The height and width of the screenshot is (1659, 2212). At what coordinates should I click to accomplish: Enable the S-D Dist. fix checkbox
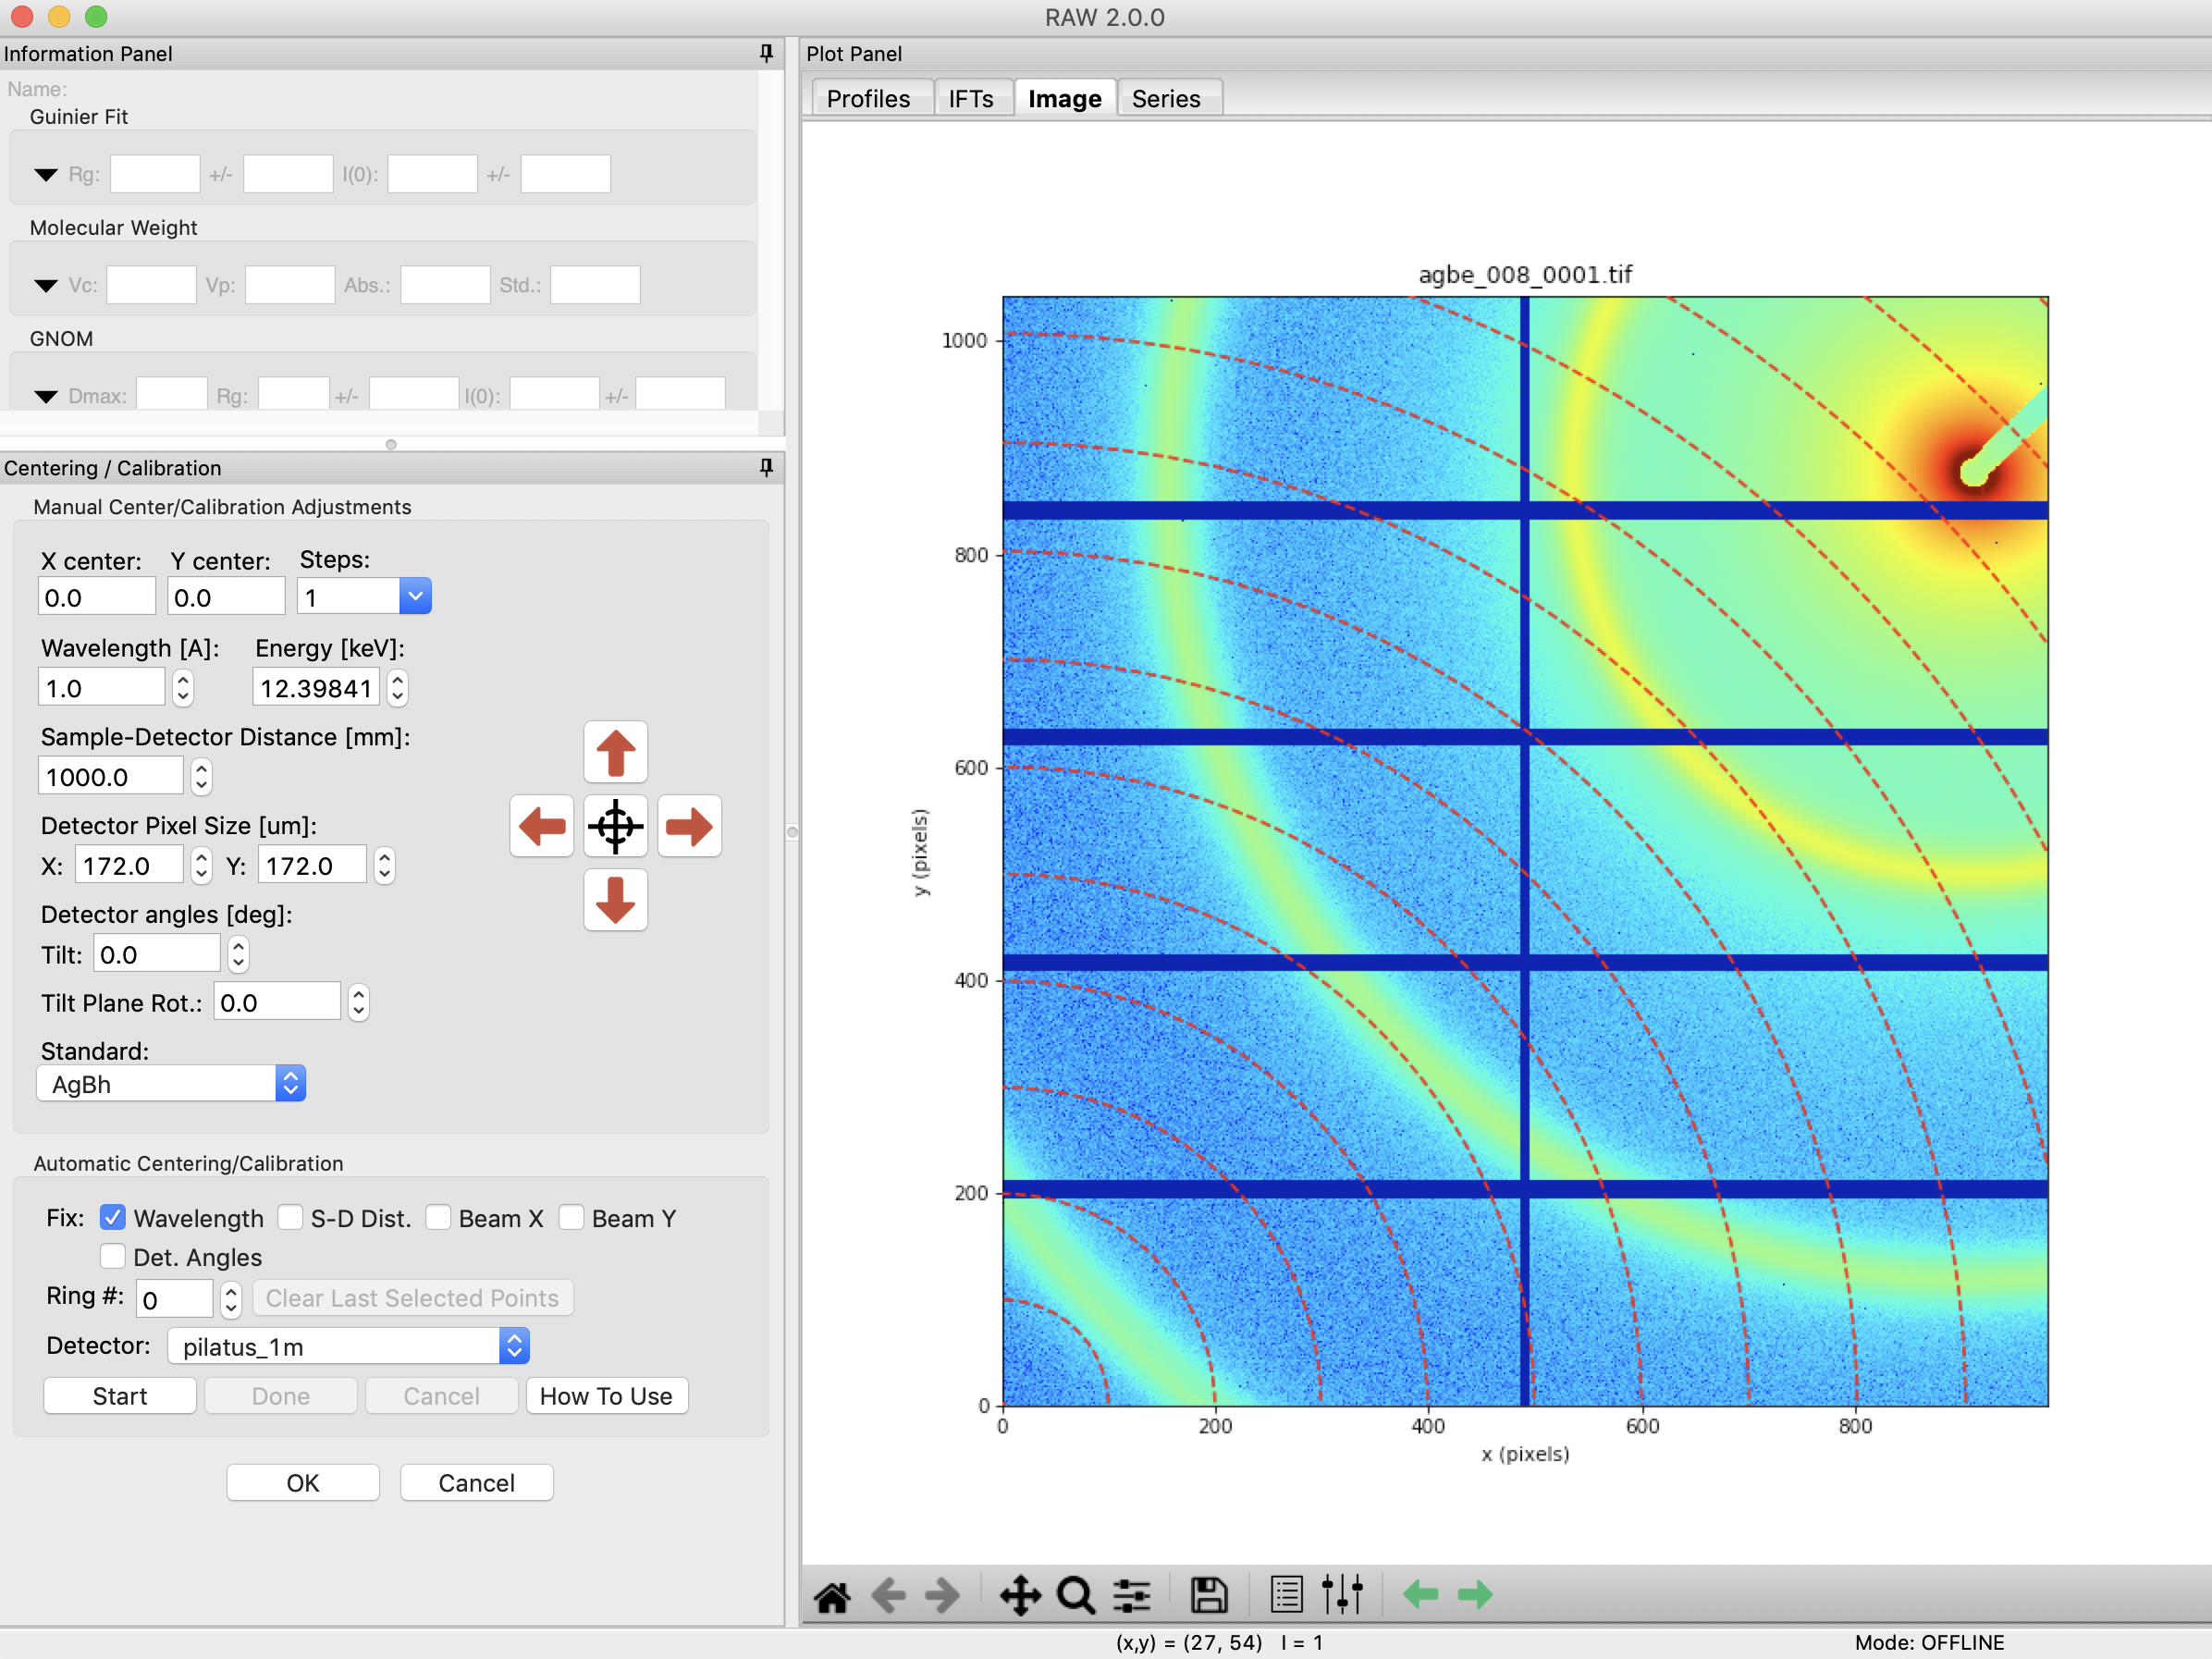290,1218
